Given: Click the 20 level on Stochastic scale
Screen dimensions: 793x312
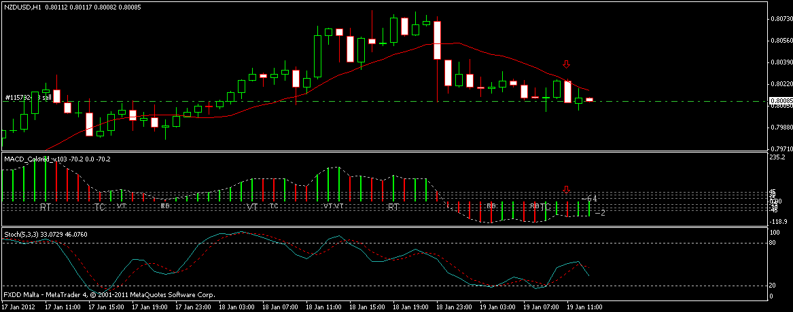Looking at the screenshot, I should pos(773,285).
